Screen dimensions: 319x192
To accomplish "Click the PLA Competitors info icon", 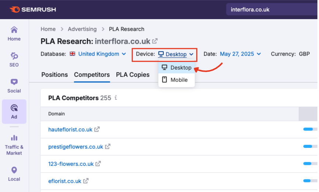I will [116, 98].
